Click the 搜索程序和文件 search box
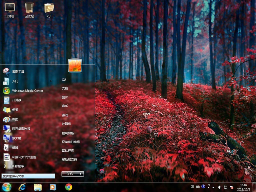Viewport: 256px width, 192px height. tap(28, 176)
